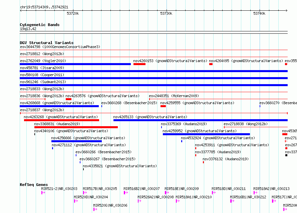Open the esv2448351 McKernan2009 label
297x213 pixels.
click(x=174, y=96)
